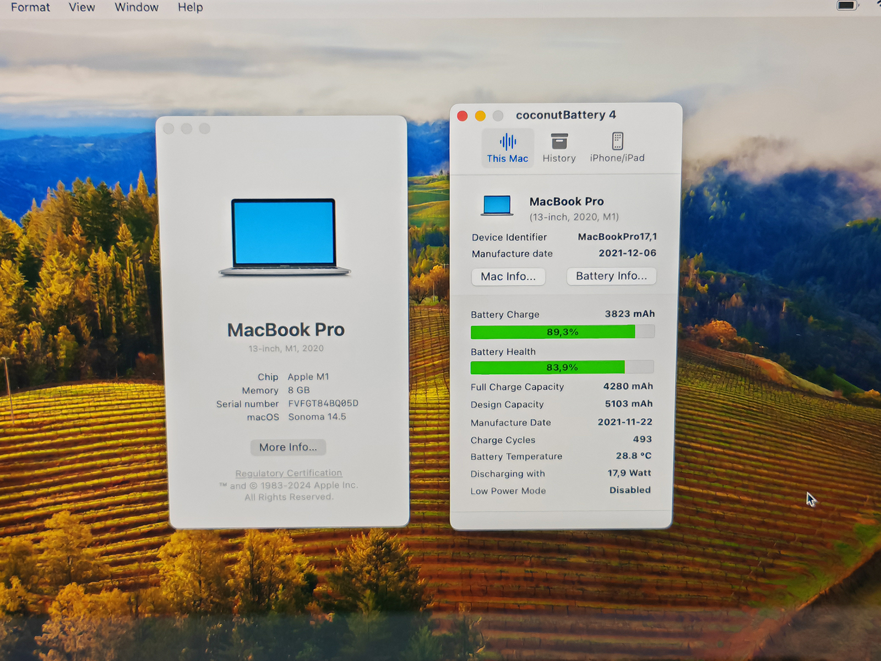Open the Format menu
Image resolution: width=881 pixels, height=661 pixels.
30,7
